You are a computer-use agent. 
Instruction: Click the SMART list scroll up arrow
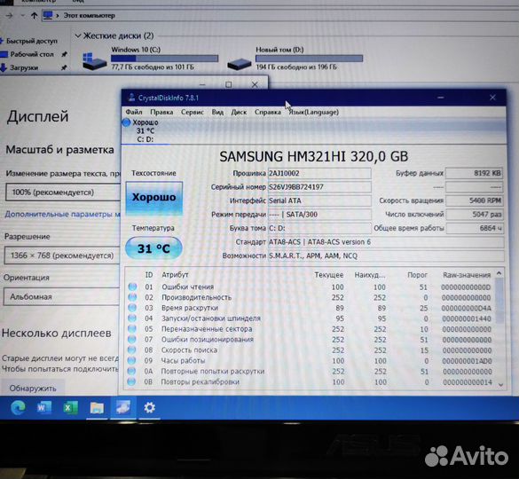(499, 273)
